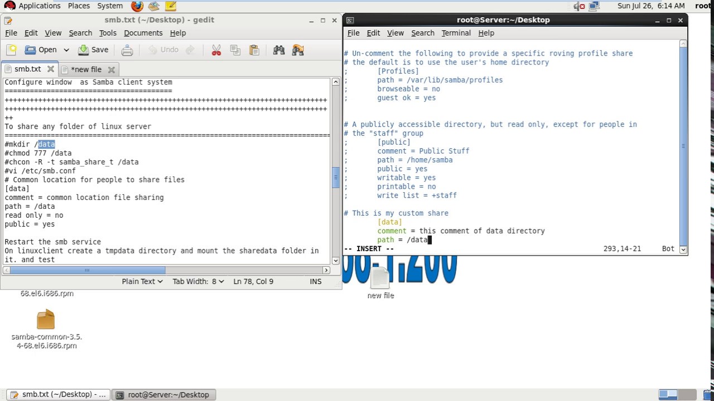Open gedit Documents menu
This screenshot has width=714, height=401.
pos(143,33)
